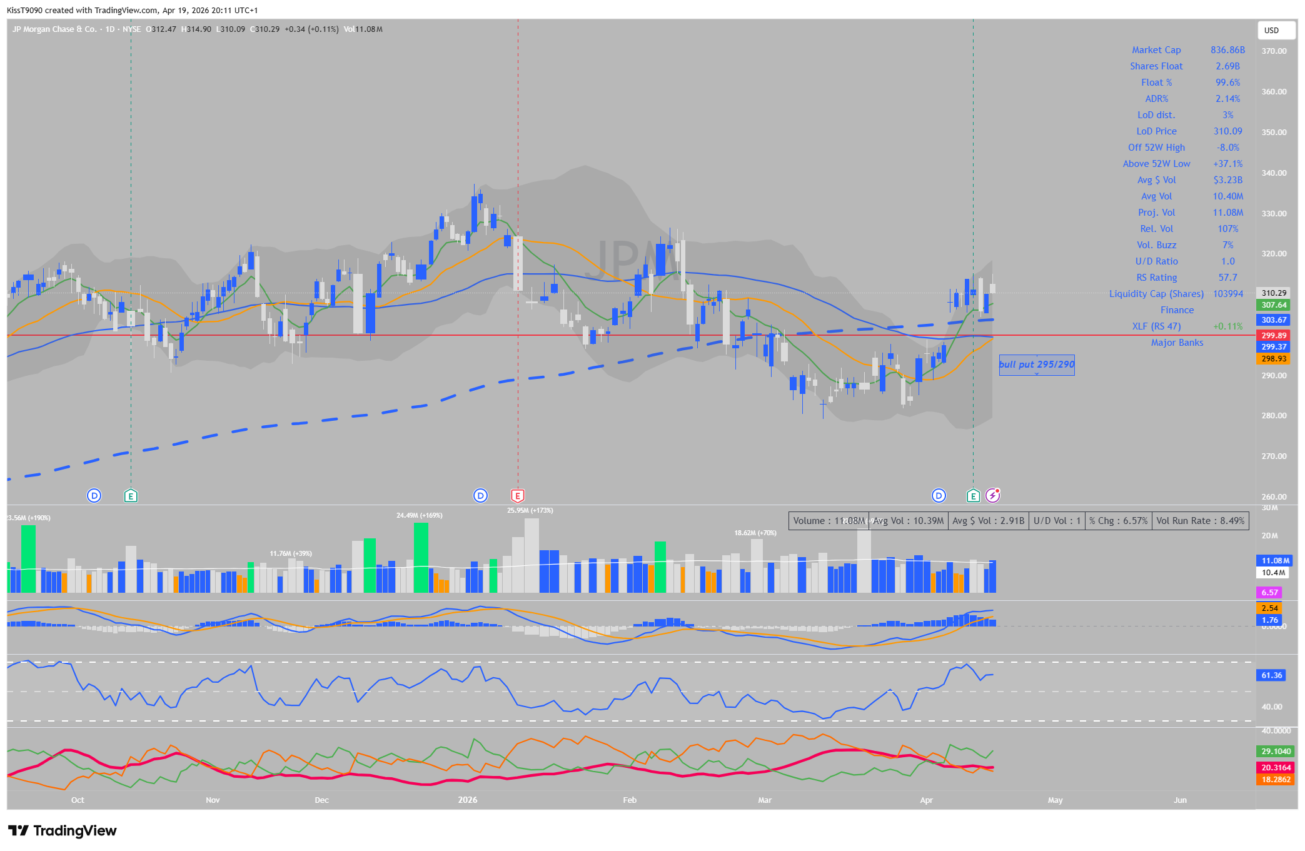Image resolution: width=1305 pixels, height=851 pixels.
Task: Click the 310.29 current price label
Action: [x=1273, y=293]
